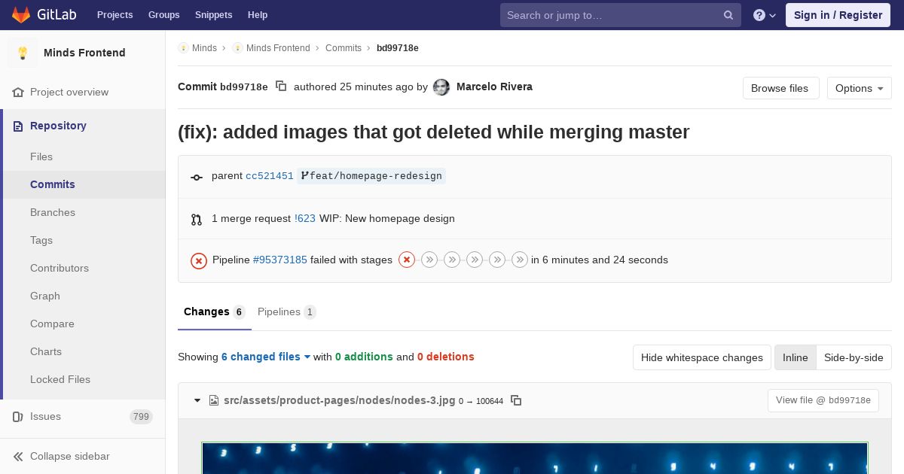904x474 pixels.
Task: Copy nodes-3.jpg file path icon
Action: pos(516,400)
